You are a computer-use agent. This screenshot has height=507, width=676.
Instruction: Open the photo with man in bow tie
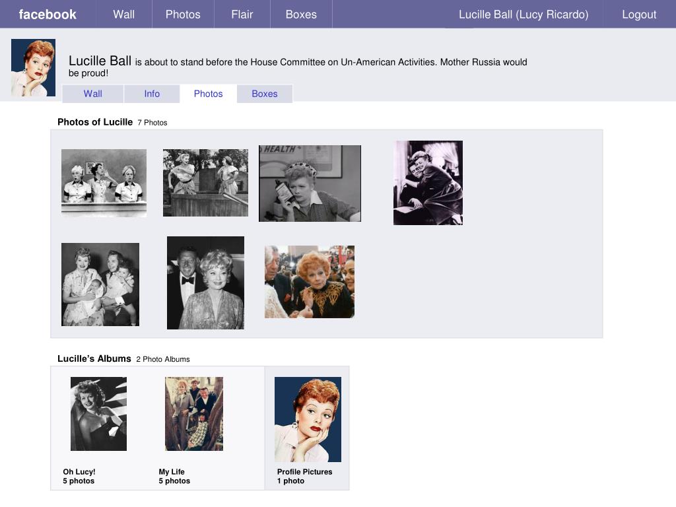coord(206,283)
